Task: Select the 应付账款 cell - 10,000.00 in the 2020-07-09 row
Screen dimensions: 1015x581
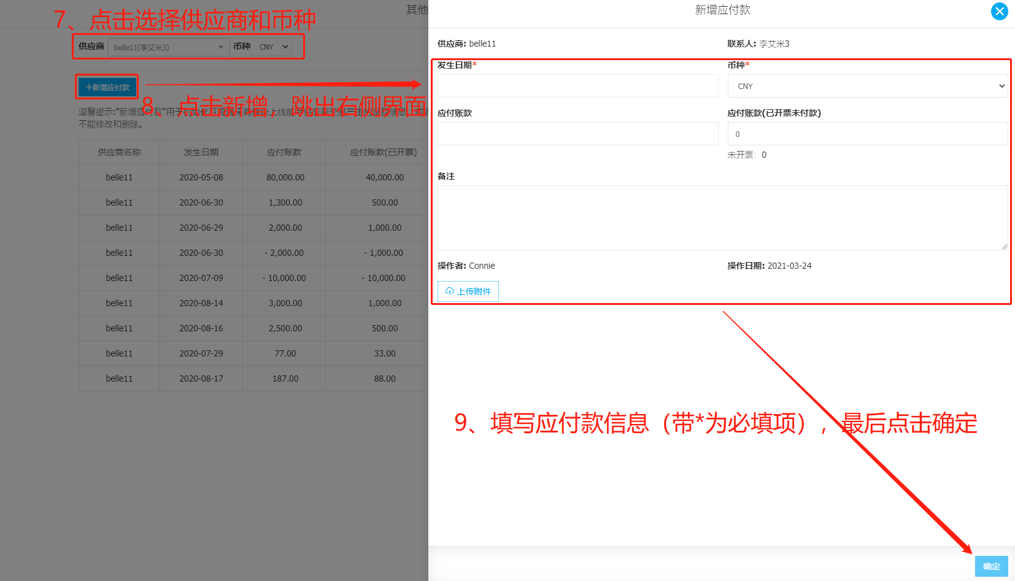Action: pyautogui.click(x=284, y=278)
